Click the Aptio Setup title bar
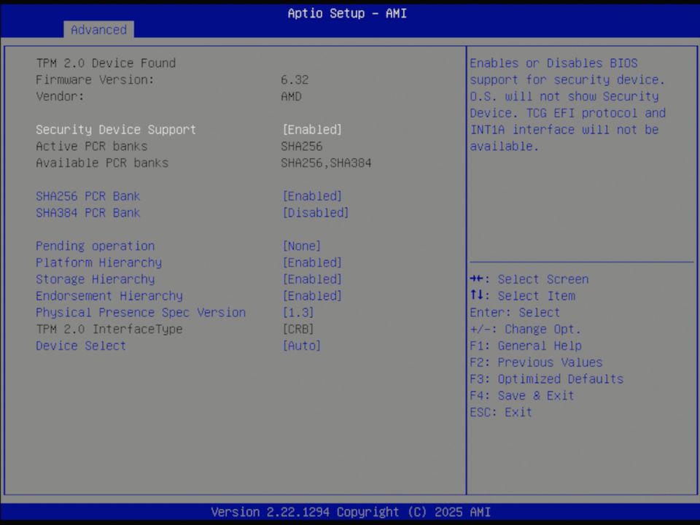The height and width of the screenshot is (525, 700). (347, 13)
